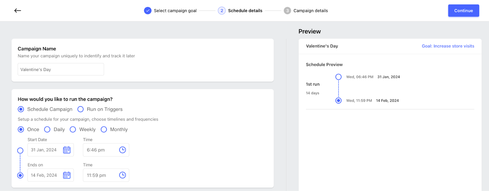Go to Select campaign goal step

coord(175,11)
